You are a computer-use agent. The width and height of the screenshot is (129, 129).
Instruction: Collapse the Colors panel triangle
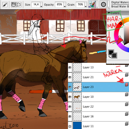pyautogui.click(x=108, y=13)
